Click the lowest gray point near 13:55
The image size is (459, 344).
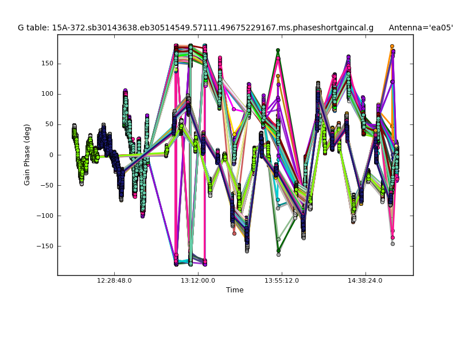point(278,255)
